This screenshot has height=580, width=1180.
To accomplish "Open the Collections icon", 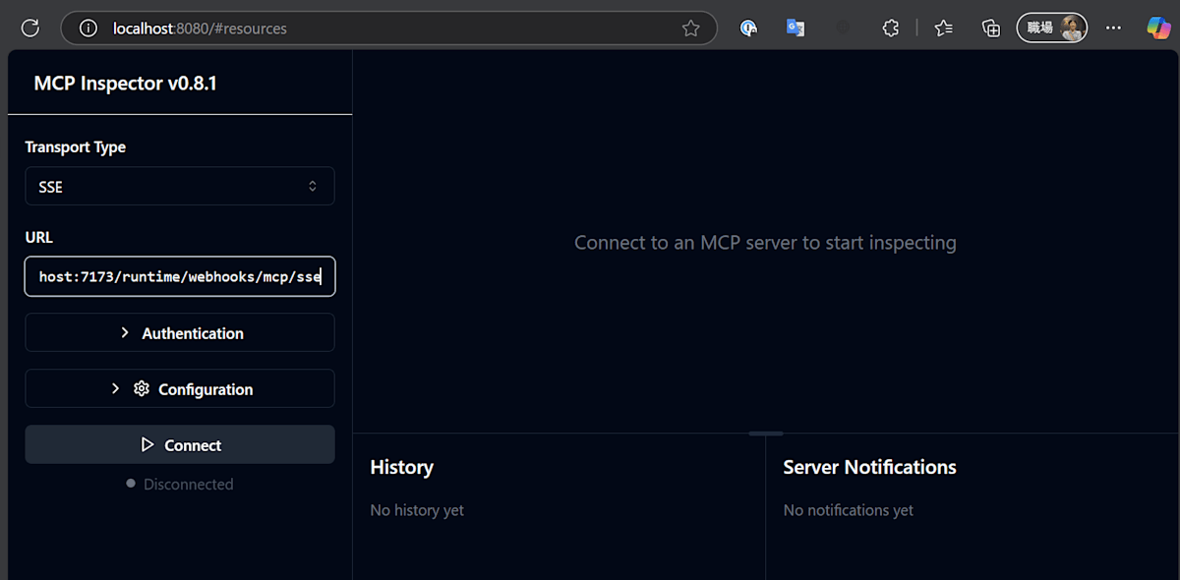I will coord(991,29).
